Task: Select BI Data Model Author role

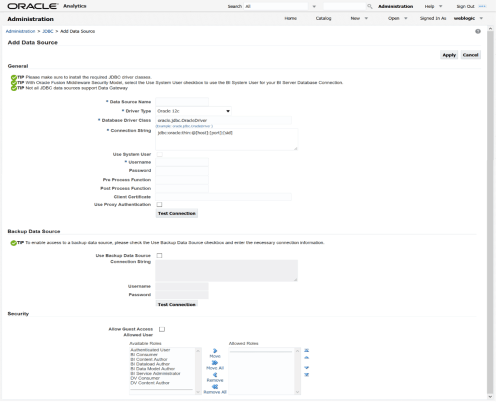Action: [x=153, y=369]
